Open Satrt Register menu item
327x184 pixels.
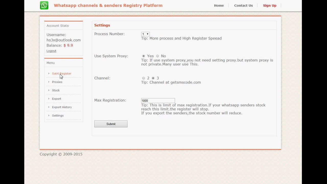[62, 74]
